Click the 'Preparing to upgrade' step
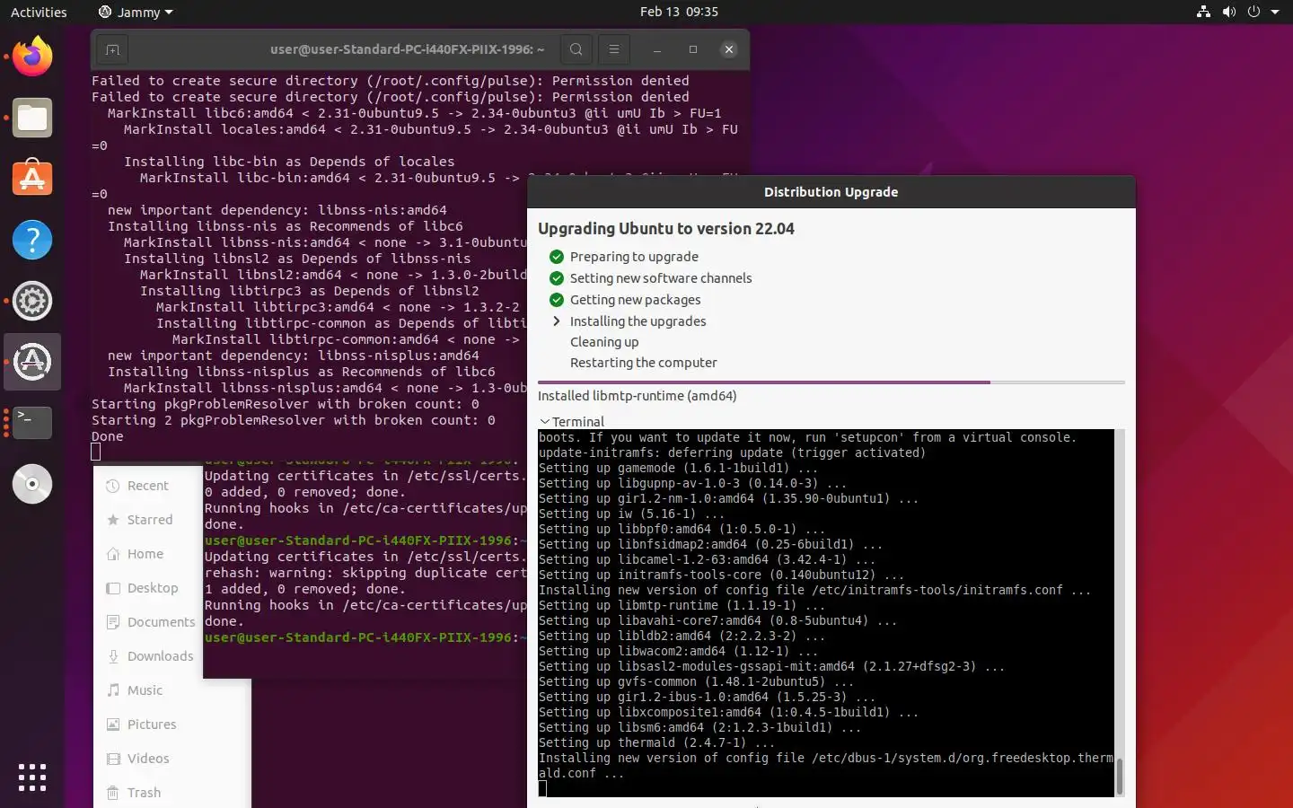The height and width of the screenshot is (808, 1293). (634, 257)
